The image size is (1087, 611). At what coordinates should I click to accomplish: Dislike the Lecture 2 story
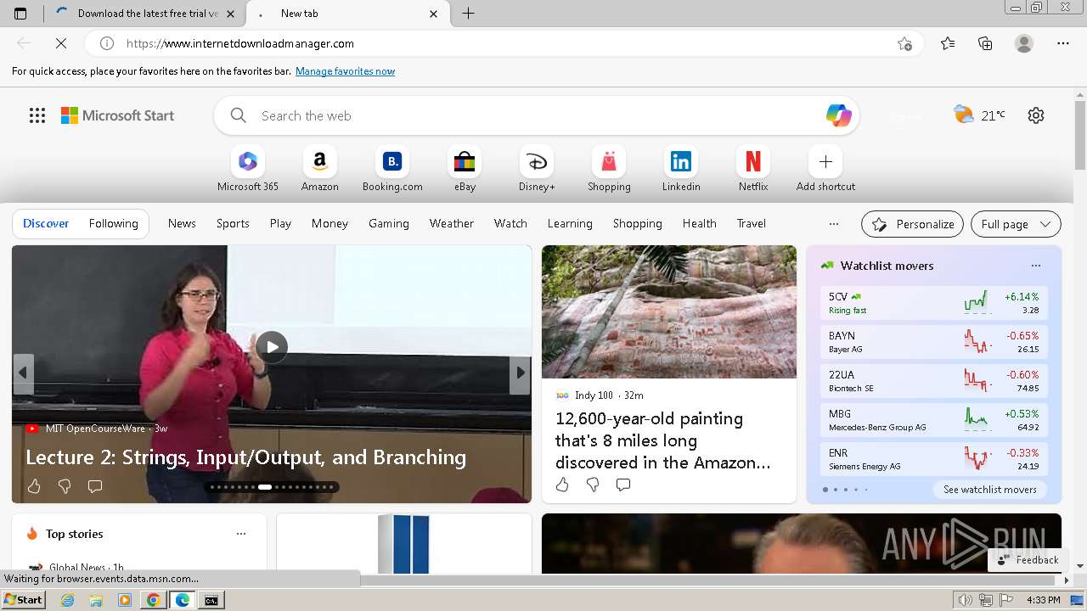[x=65, y=486]
